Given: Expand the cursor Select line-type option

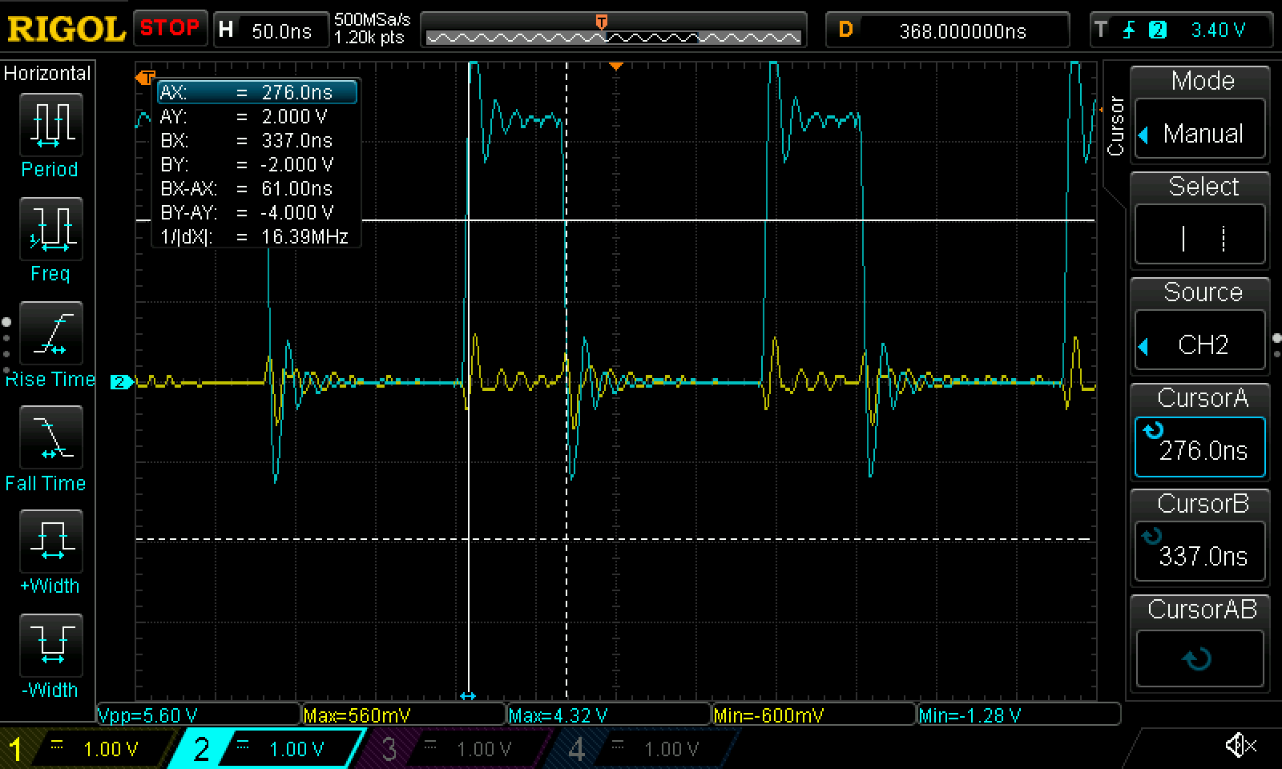Looking at the screenshot, I should click(x=1199, y=238).
